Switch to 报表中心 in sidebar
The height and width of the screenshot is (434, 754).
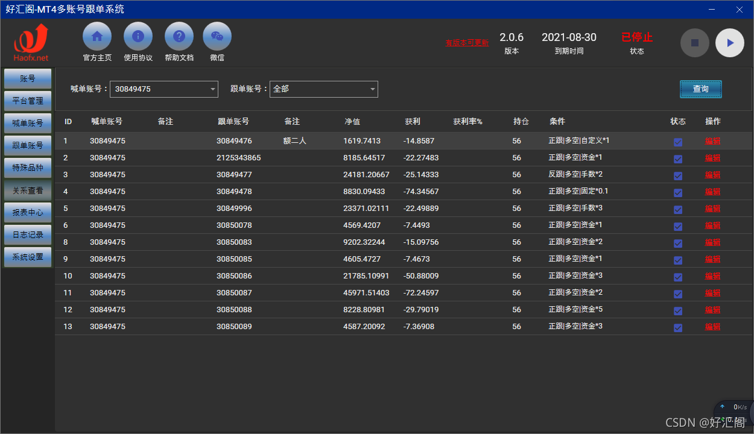[28, 213]
